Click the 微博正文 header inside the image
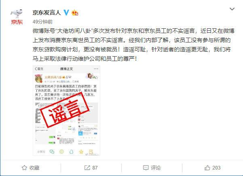 66,69
